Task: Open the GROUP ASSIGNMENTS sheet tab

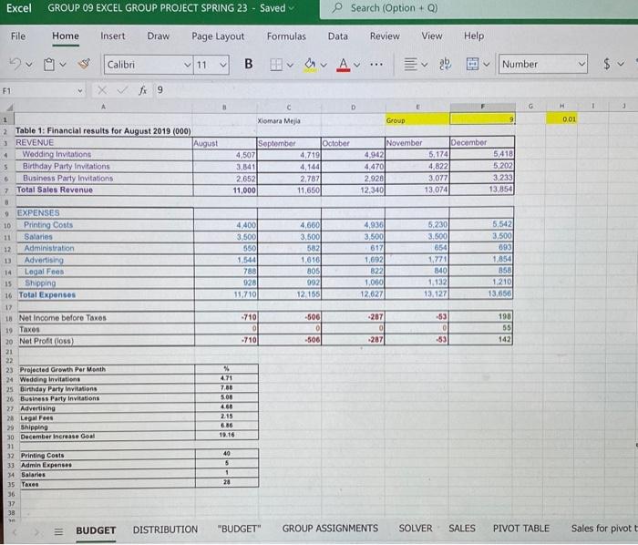Action: point(330,529)
